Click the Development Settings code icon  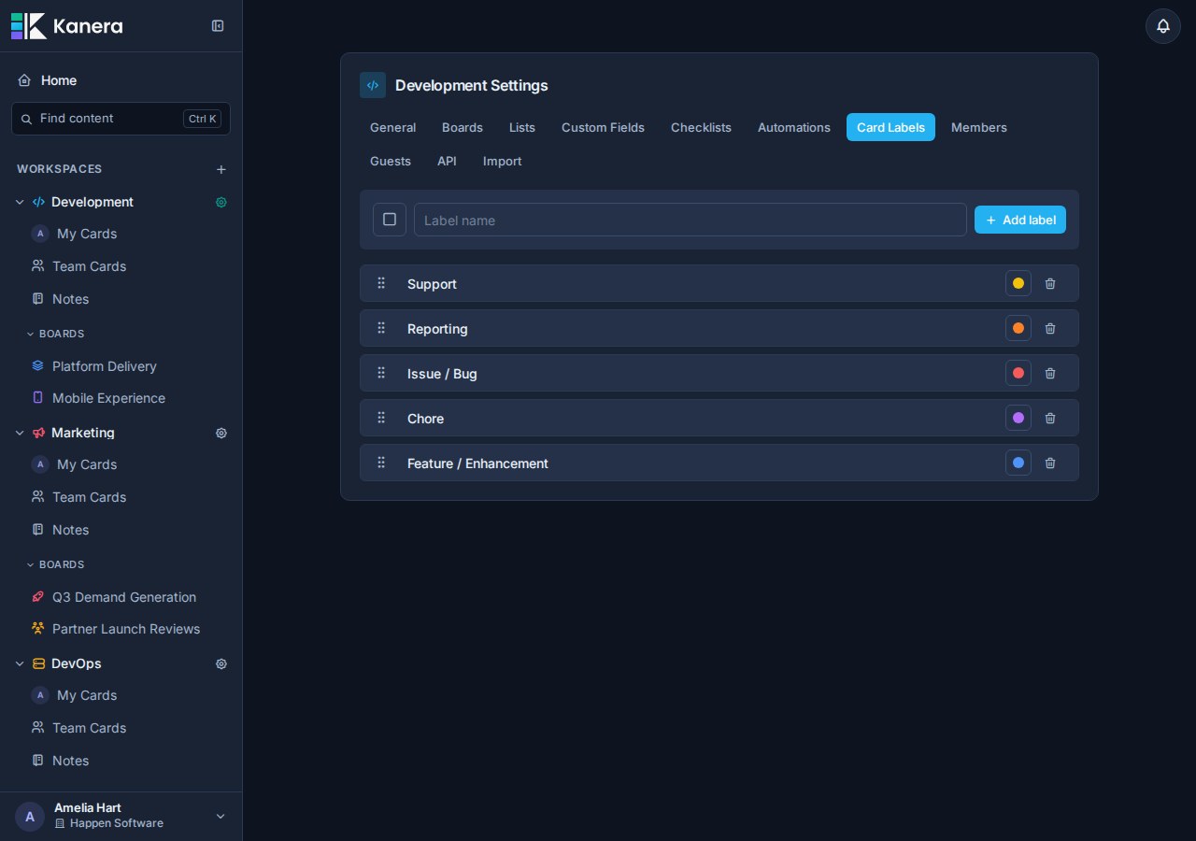click(373, 85)
